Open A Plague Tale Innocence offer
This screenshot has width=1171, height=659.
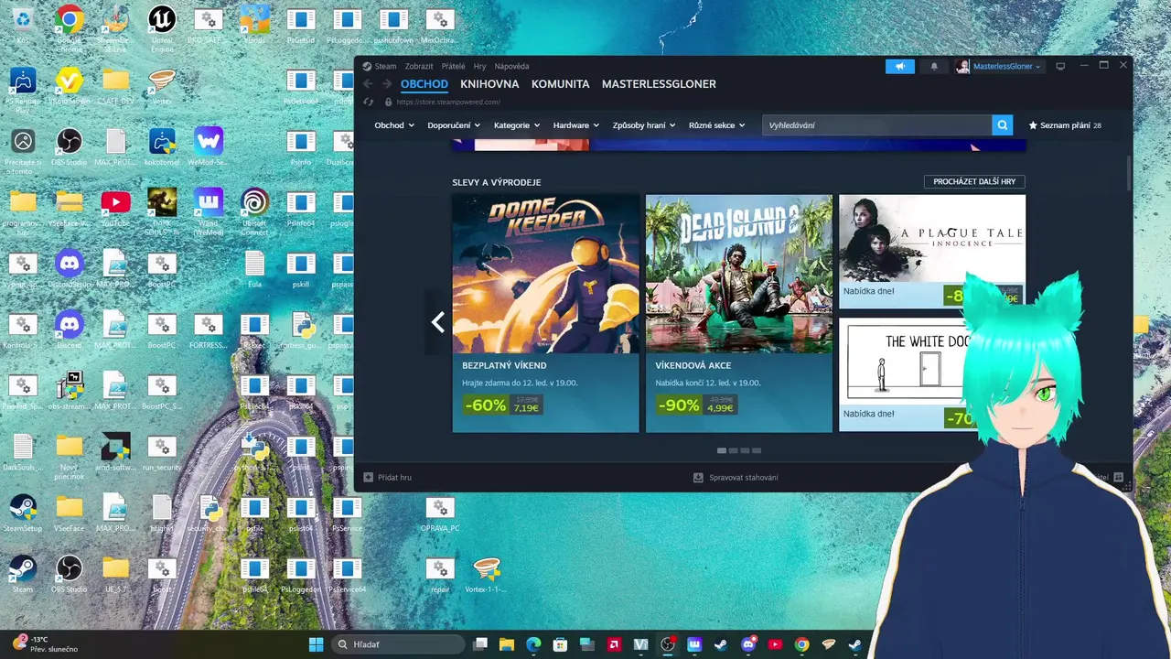932,251
